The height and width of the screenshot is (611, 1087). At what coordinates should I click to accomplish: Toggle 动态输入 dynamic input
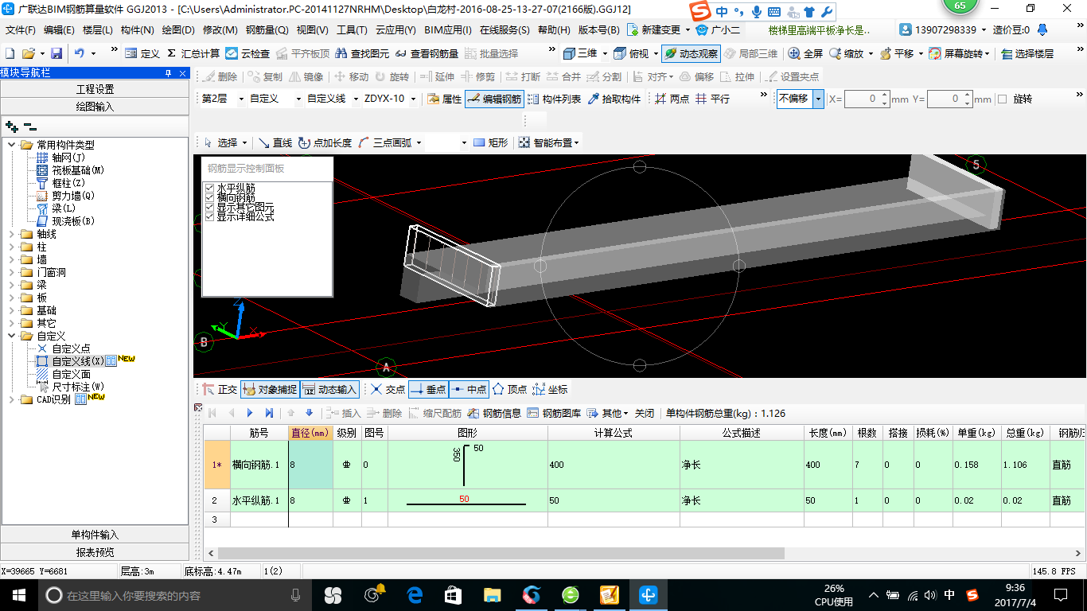pyautogui.click(x=330, y=389)
